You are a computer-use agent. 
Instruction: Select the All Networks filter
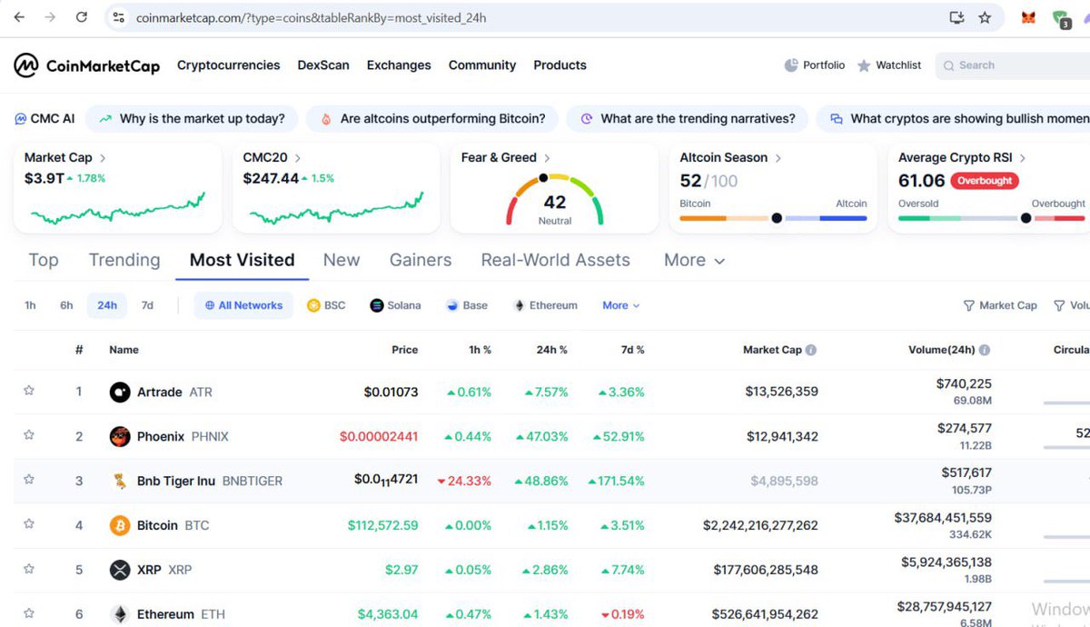pos(243,305)
